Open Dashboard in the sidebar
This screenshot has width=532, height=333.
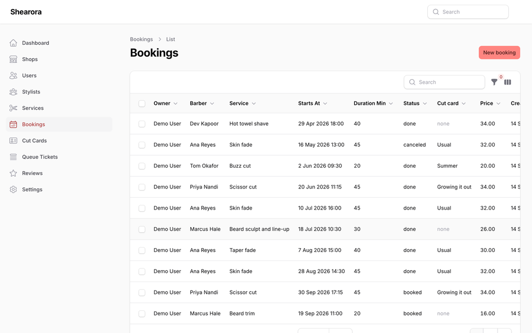[x=59, y=43]
